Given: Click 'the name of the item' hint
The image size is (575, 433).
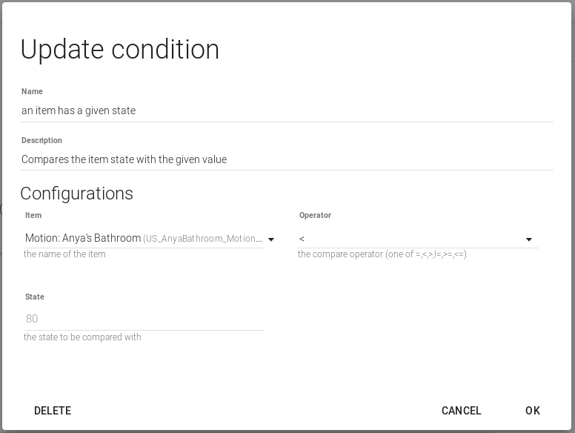Looking at the screenshot, I should click(64, 254).
